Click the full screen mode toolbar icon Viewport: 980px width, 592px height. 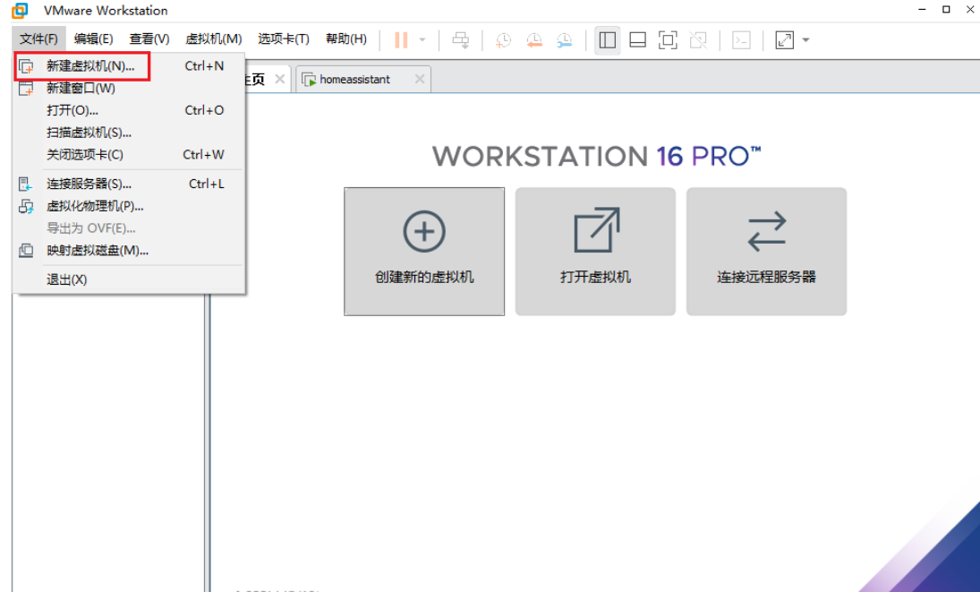point(668,40)
